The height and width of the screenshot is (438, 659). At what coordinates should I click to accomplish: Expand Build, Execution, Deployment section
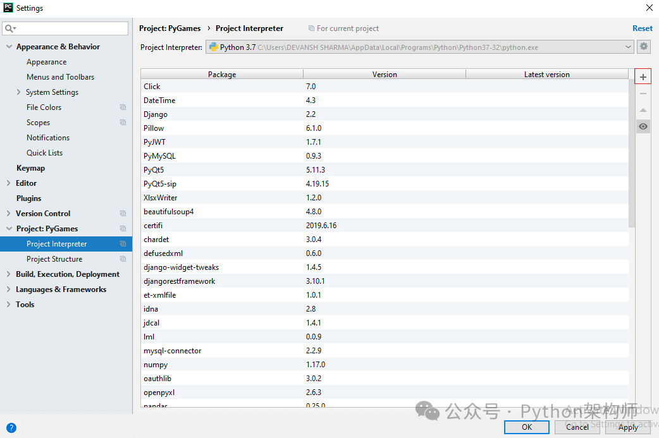pos(9,274)
